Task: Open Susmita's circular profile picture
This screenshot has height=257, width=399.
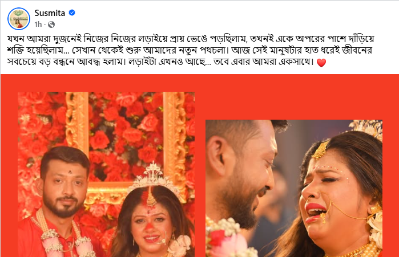Action: tap(19, 19)
